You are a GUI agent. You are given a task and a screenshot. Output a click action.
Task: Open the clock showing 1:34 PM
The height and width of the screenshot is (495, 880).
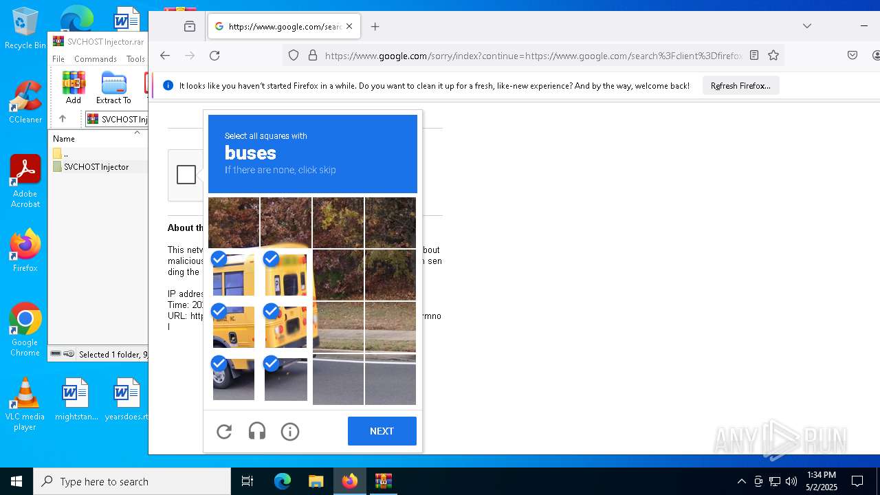[x=822, y=481]
